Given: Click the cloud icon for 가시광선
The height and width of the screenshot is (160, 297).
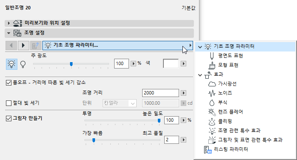Looking at the screenshot, I should (212, 84).
